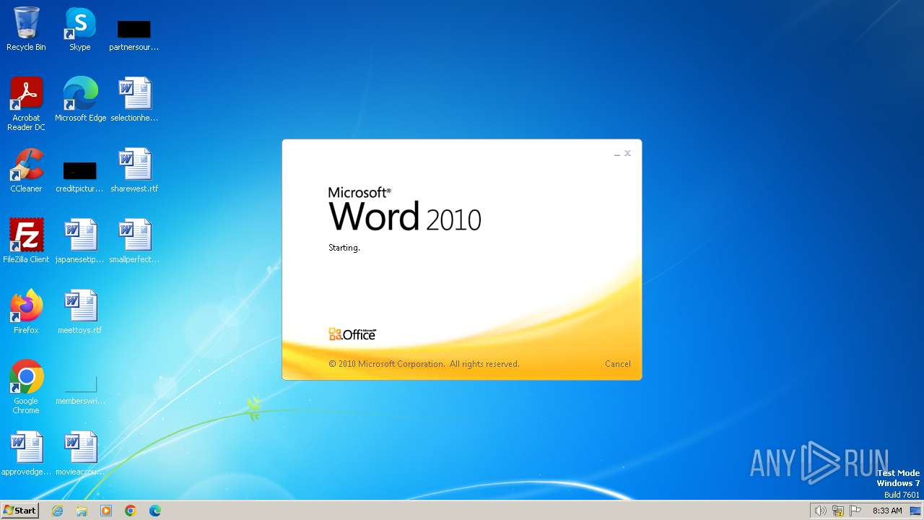Open Windows Explorer folder on taskbar
The width and height of the screenshot is (924, 520).
pos(82,511)
